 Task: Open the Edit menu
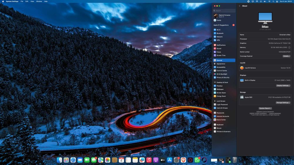click(27, 1)
